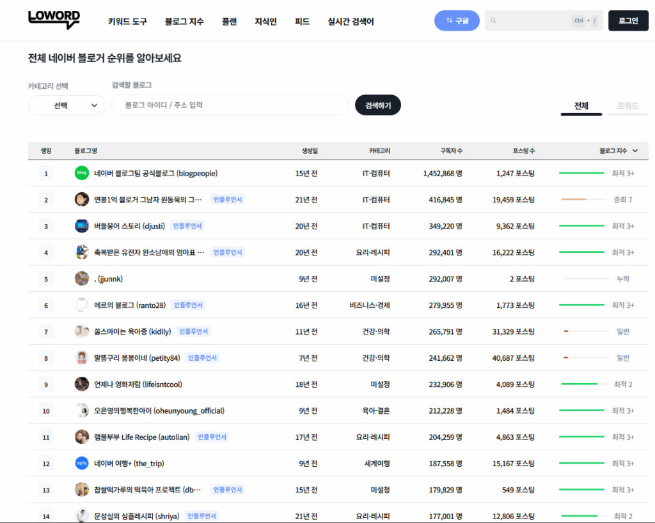The image size is (655, 523).
Task: Click the profile image of 언제나 영화처럼
Action: [81, 384]
